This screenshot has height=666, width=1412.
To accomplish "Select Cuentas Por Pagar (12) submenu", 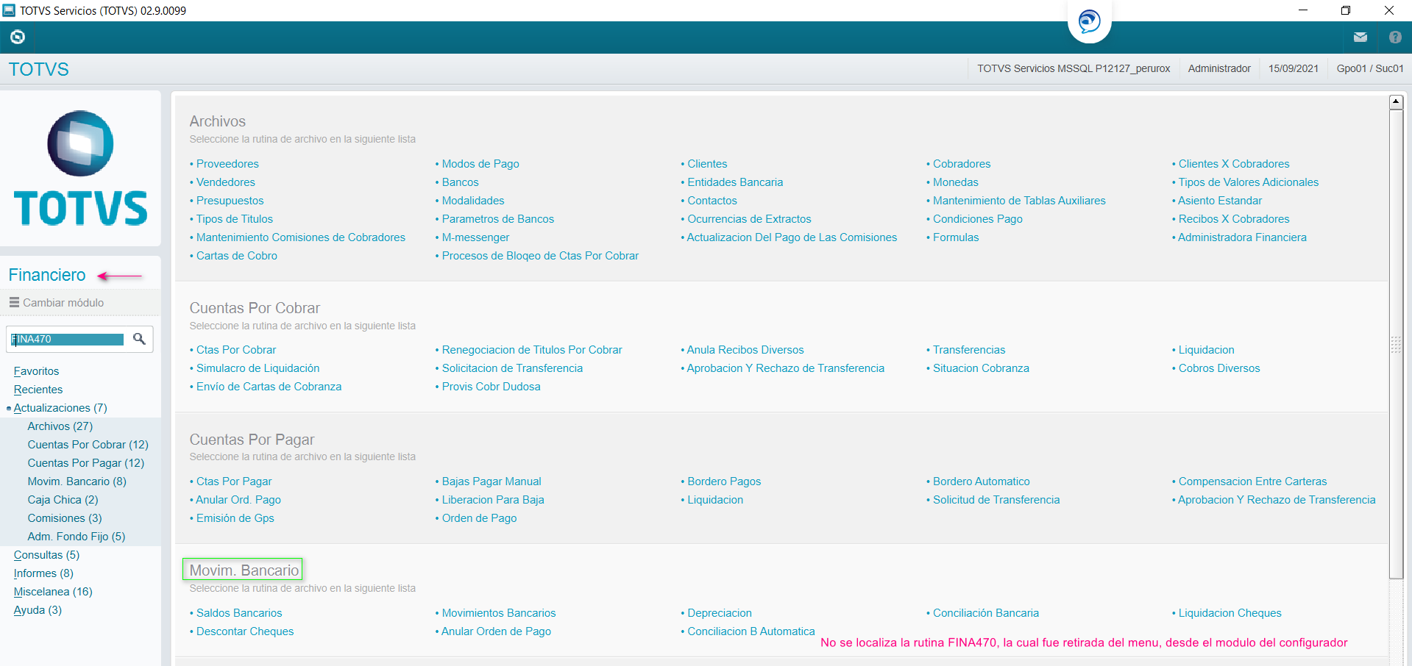I will point(86,463).
